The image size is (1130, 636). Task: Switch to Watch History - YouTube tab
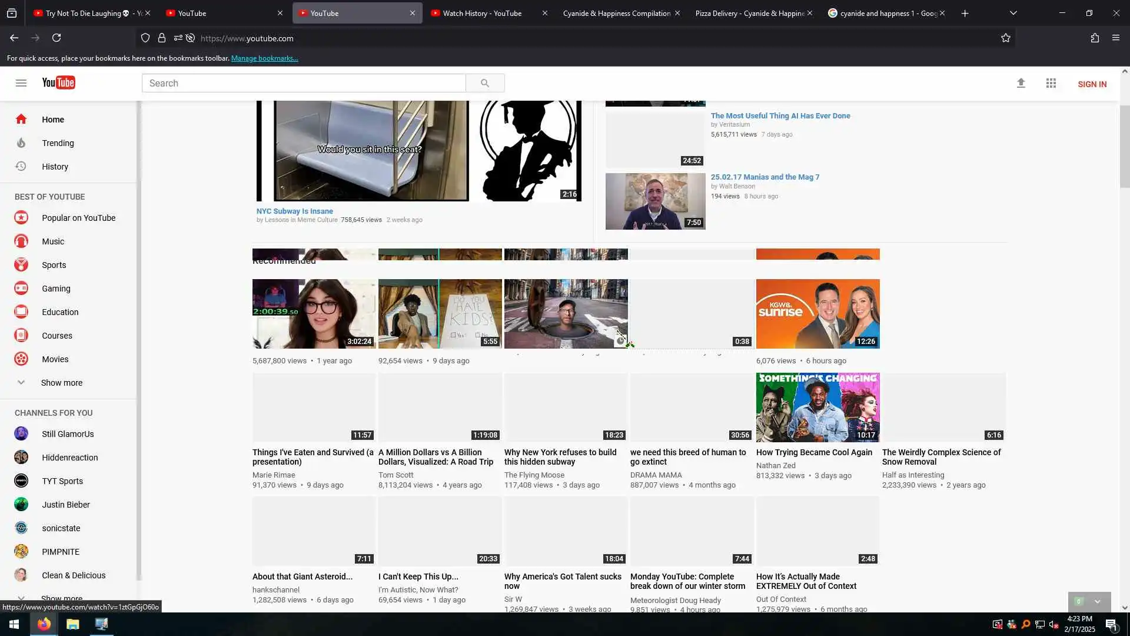tap(482, 13)
